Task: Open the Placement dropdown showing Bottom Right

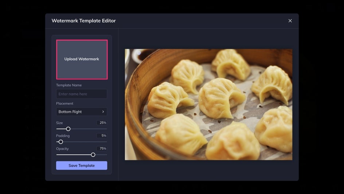Action: [x=82, y=112]
